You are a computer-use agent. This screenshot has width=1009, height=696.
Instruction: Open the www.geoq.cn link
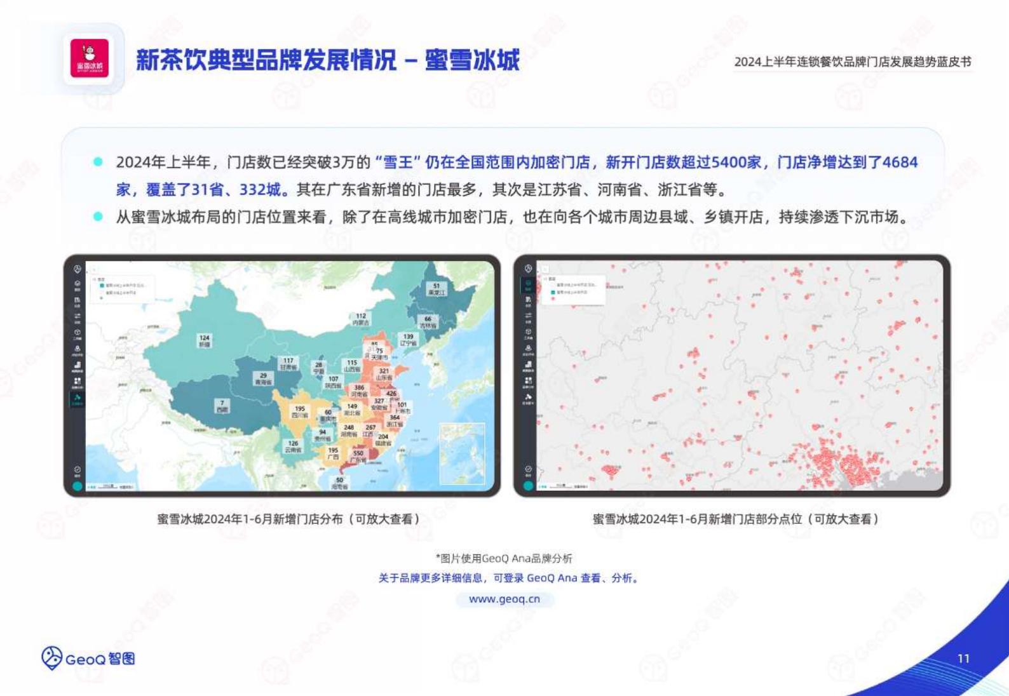click(x=504, y=599)
